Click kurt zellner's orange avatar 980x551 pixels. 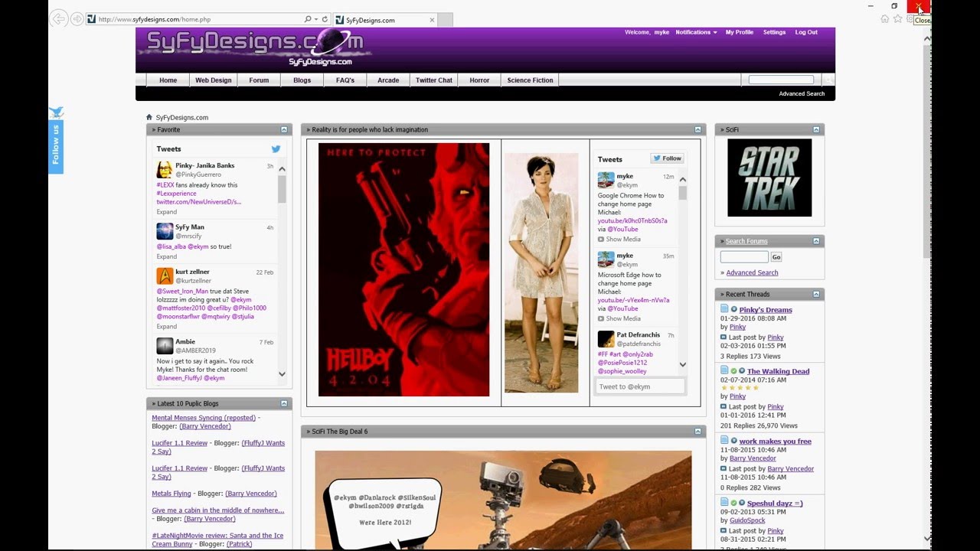[x=165, y=275]
